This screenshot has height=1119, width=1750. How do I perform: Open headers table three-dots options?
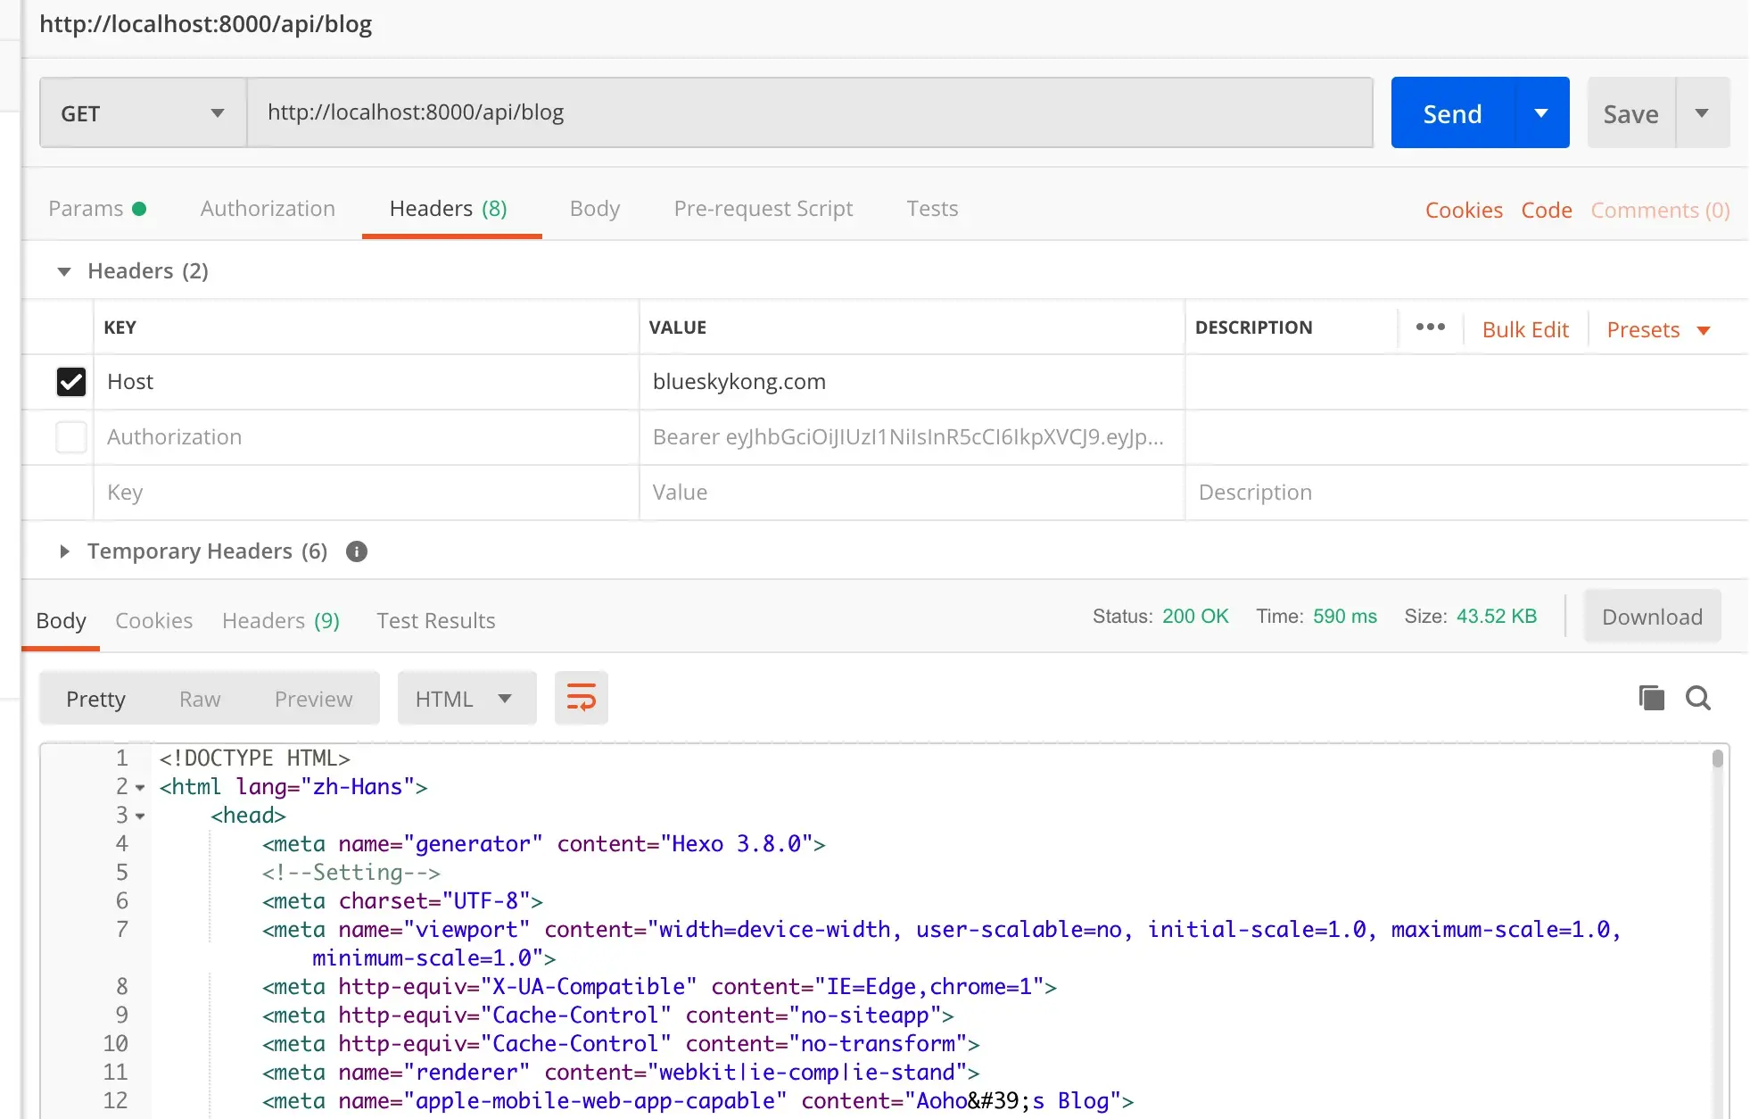[x=1430, y=327]
